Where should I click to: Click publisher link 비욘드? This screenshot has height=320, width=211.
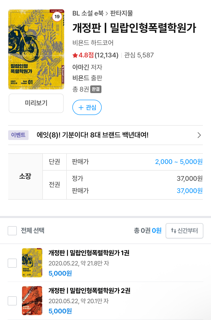tap(81, 78)
